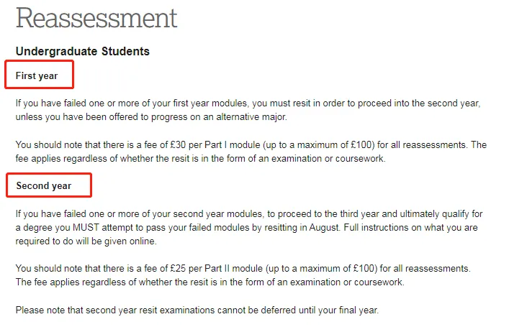The height and width of the screenshot is (327, 509).
Task: Click sentence about alternative major progression
Action: click(x=151, y=117)
